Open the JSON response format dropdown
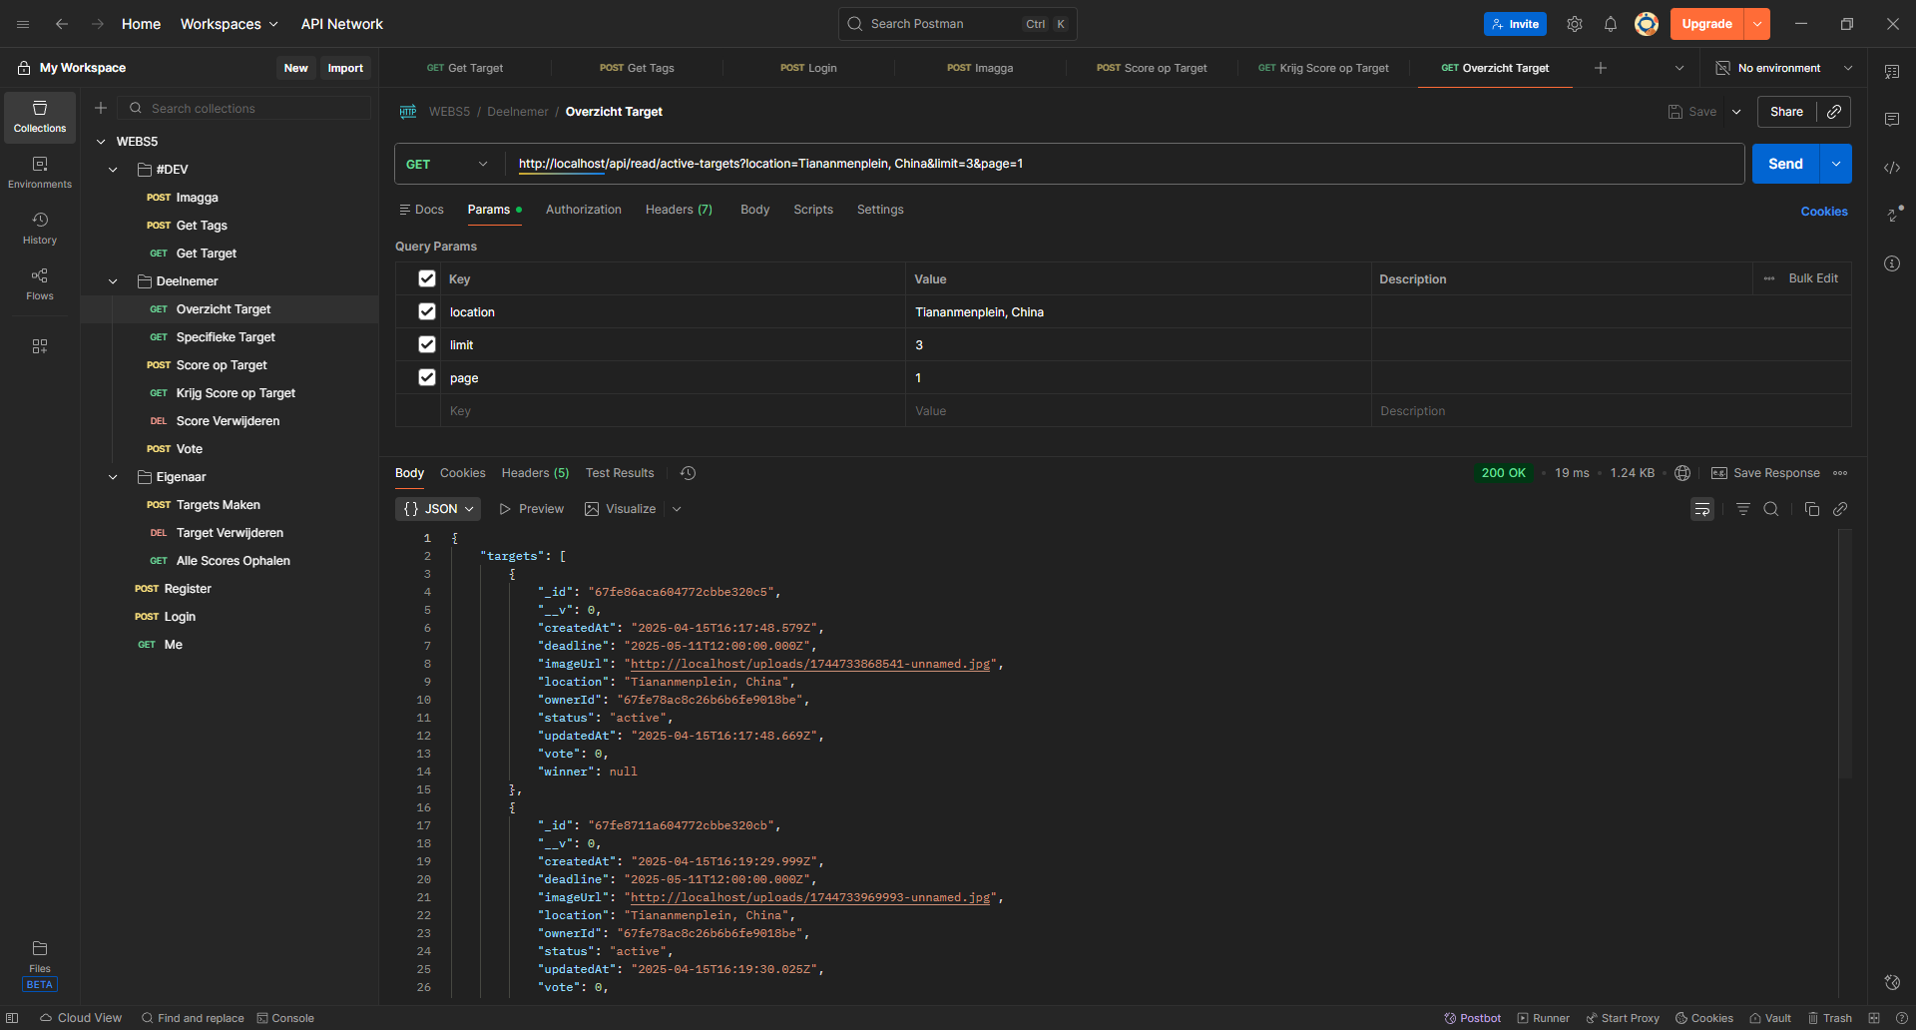Screen dimensions: 1916x1030 pos(437,509)
